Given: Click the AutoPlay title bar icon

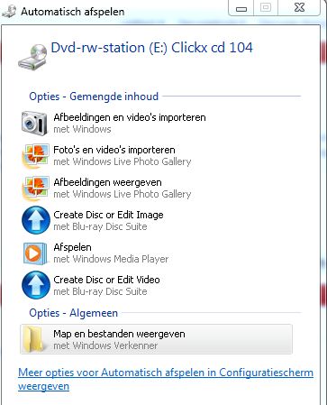Looking at the screenshot, I should point(9,12).
